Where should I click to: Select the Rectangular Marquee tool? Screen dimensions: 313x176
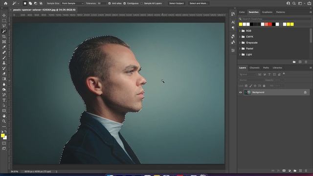pyautogui.click(x=4, y=21)
